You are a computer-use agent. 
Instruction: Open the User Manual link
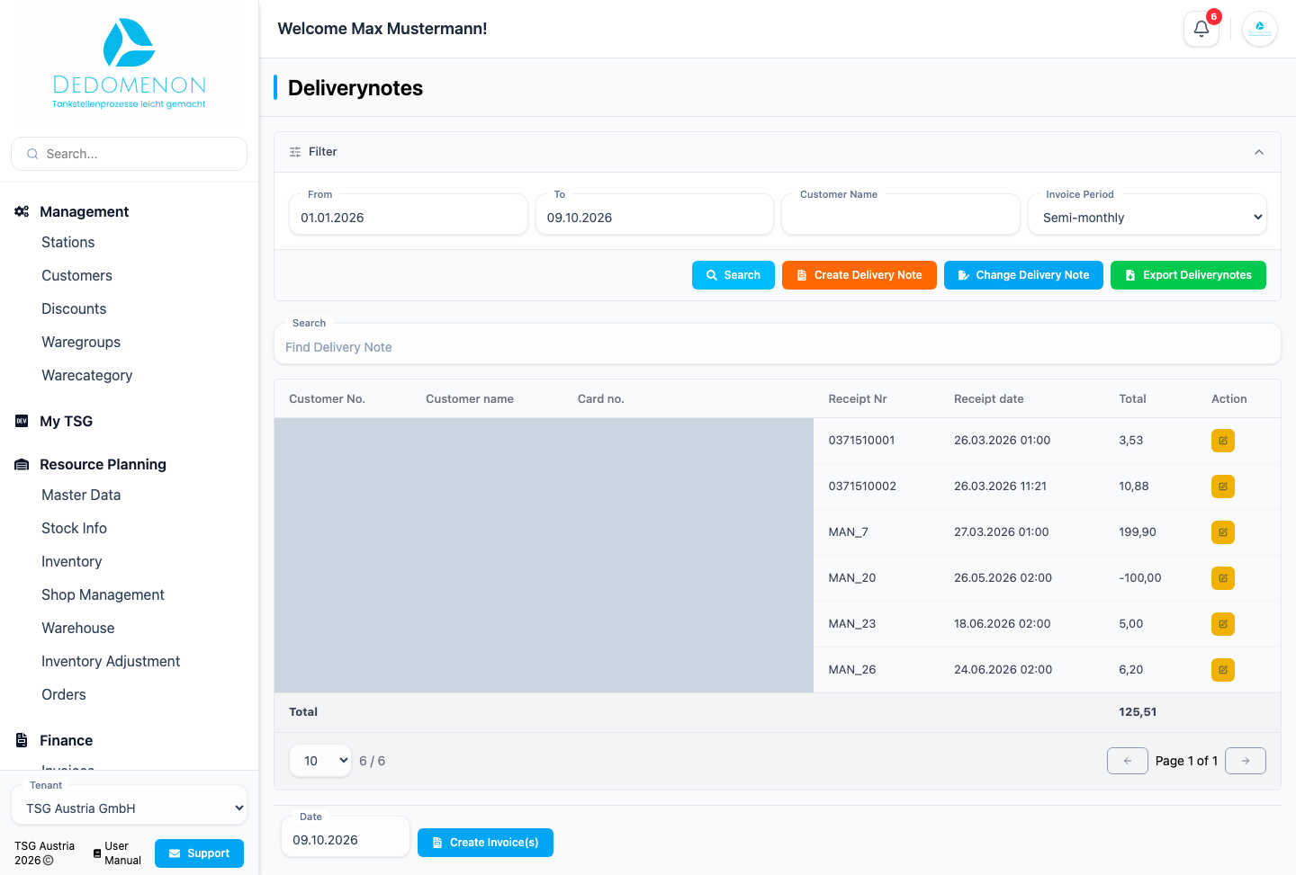point(118,853)
